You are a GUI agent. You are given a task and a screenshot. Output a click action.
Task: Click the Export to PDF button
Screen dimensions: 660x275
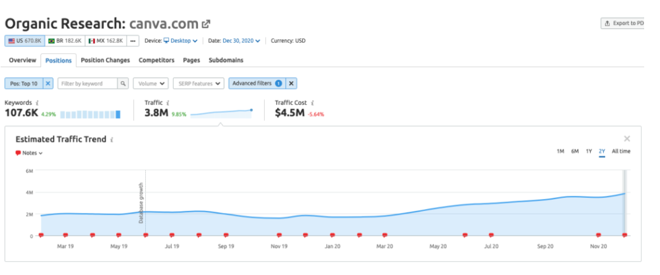tap(624, 23)
